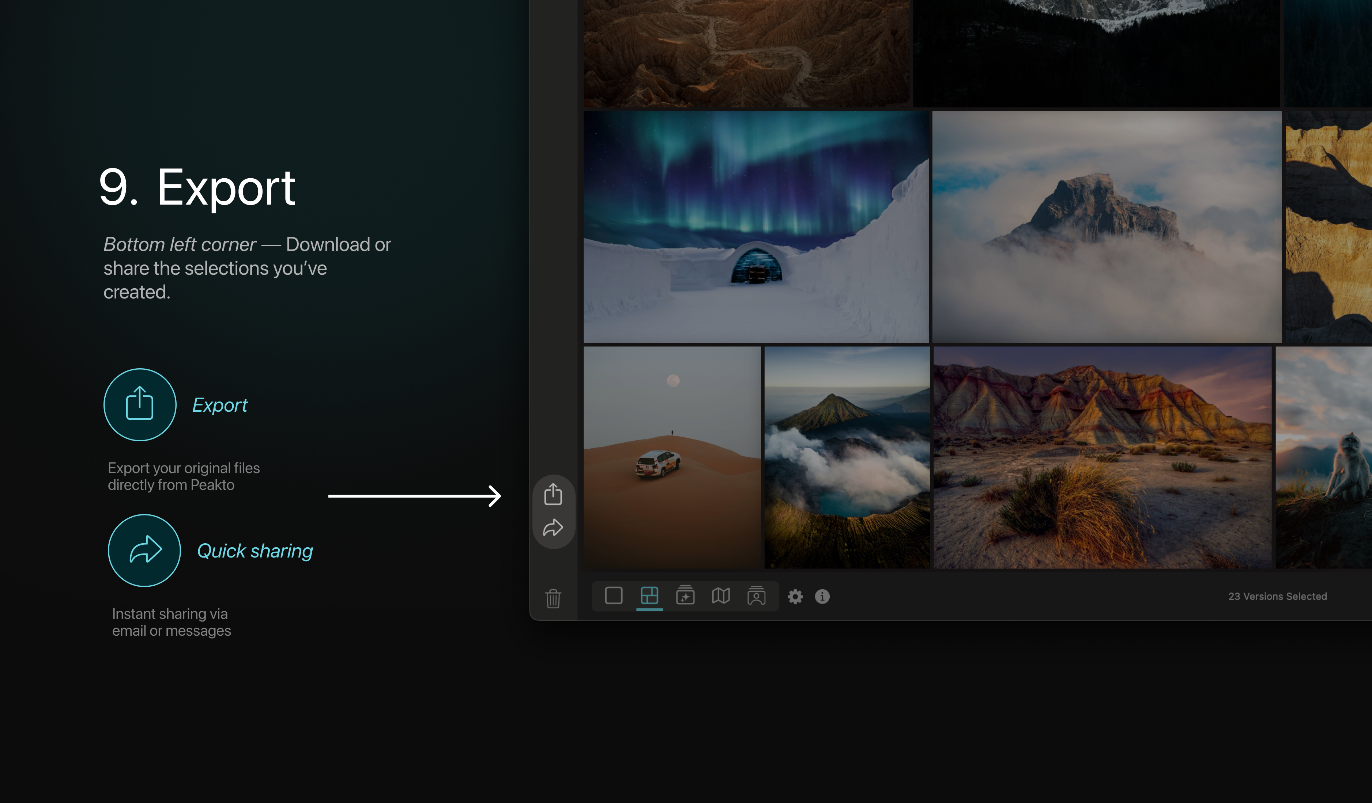
Task: Click the large circled Export illustration icon
Action: coord(140,404)
